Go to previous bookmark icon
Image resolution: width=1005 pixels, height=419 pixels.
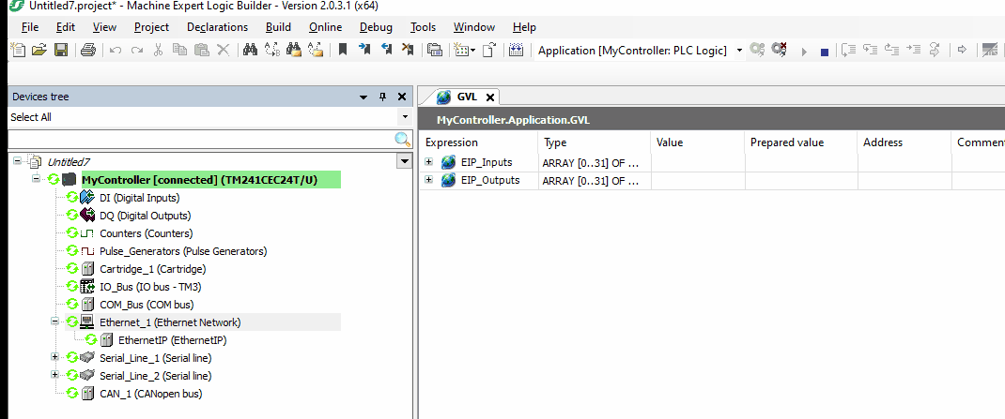tap(386, 50)
